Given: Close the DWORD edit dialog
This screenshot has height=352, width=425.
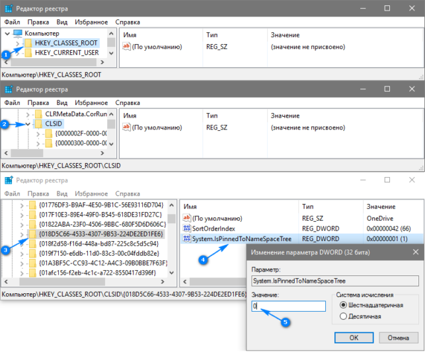Looking at the screenshot, I should coord(416,252).
